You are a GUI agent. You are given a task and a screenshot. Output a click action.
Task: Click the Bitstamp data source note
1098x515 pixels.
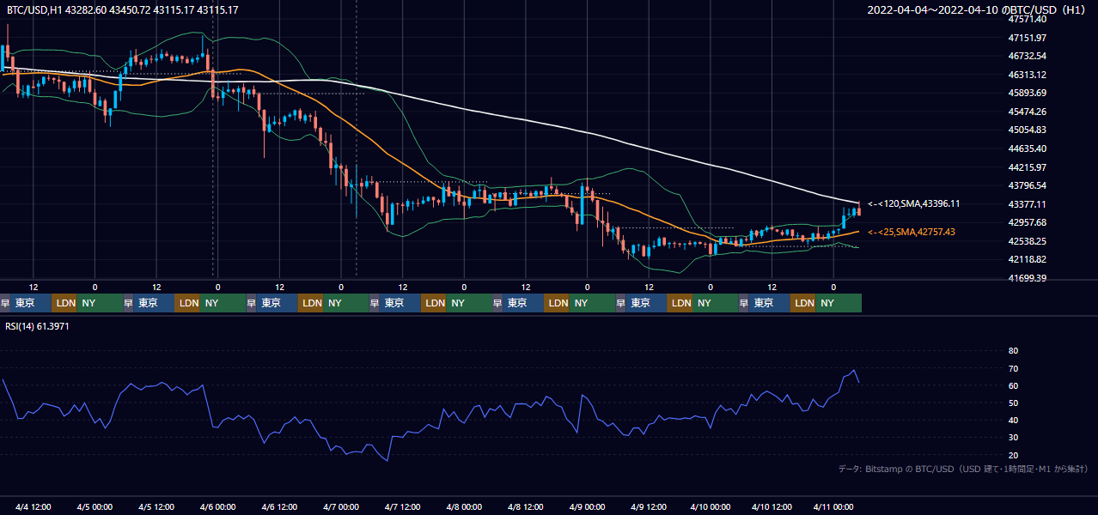click(x=963, y=469)
